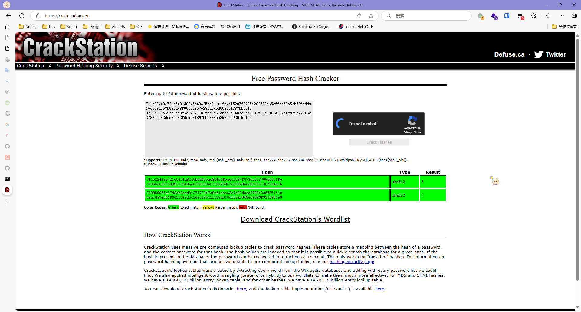Open Download CrackStation's Wordlist link
Screen dimensions: 581x312
(295, 219)
